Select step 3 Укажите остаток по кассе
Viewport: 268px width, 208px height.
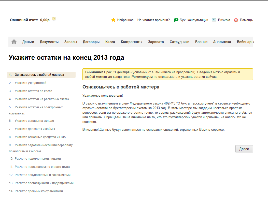pos(31,91)
